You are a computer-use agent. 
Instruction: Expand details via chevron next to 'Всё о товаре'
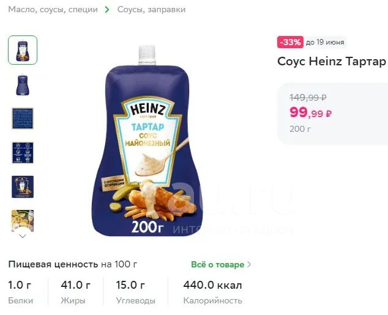tap(249, 265)
